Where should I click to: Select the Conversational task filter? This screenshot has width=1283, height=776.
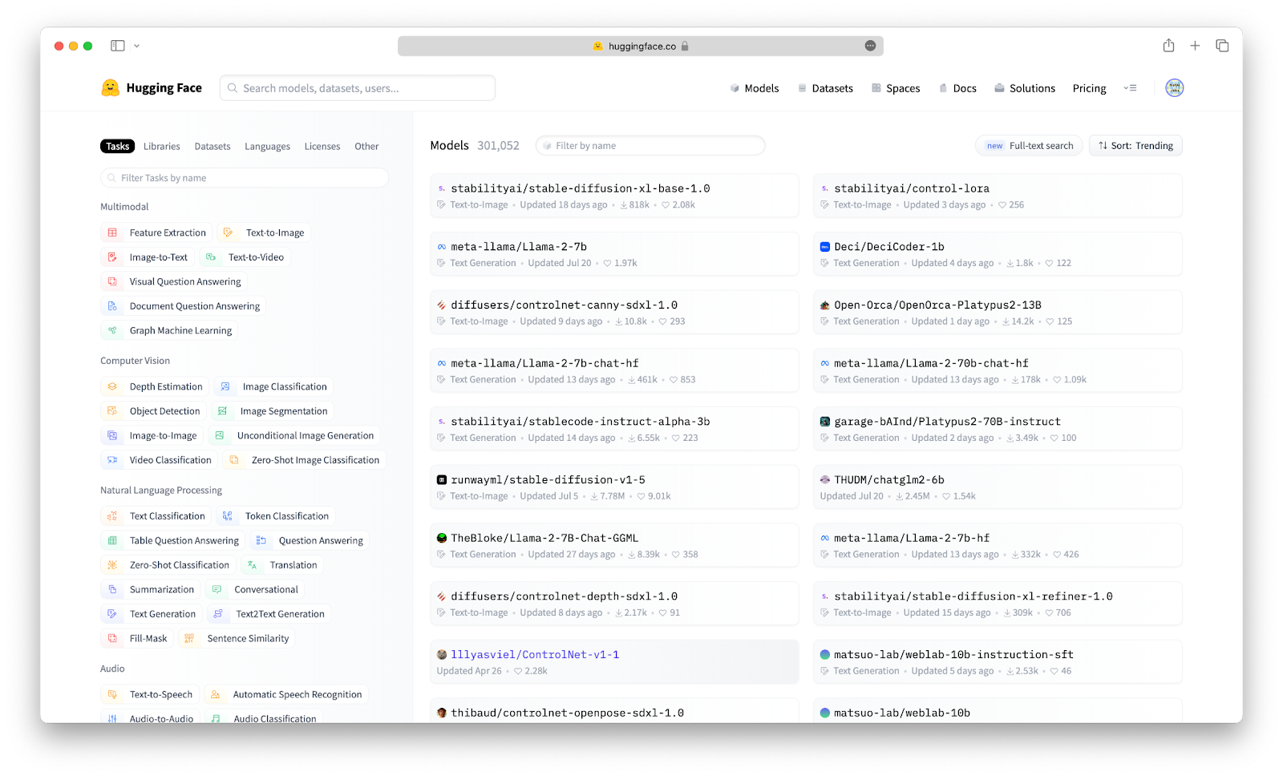(255, 589)
